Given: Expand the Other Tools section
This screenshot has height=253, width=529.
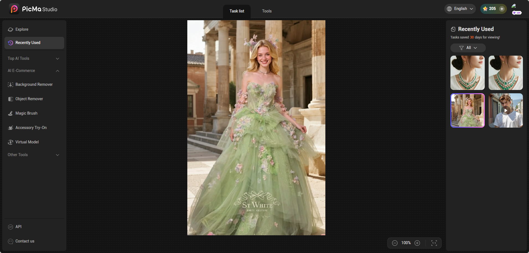Looking at the screenshot, I should tap(34, 155).
